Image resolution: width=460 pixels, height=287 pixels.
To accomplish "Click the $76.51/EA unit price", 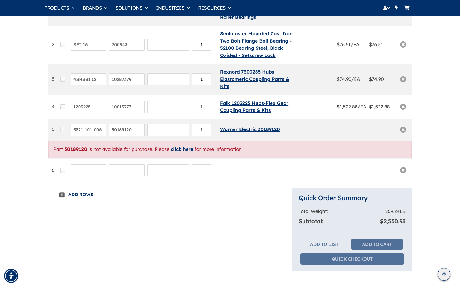I will [x=348, y=45].
